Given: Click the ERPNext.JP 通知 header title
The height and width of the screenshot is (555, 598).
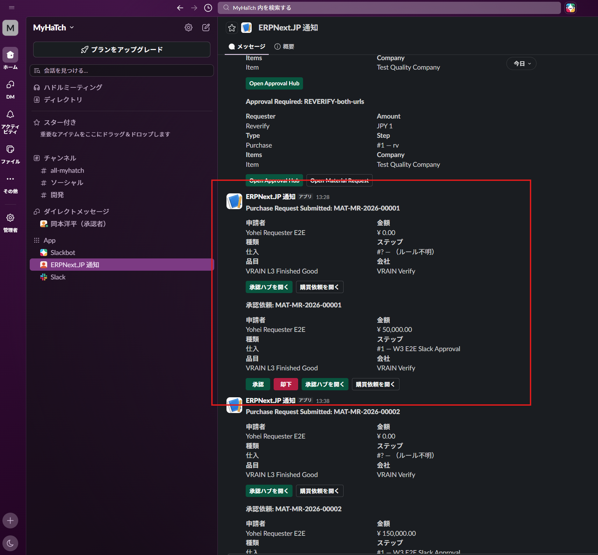Looking at the screenshot, I should click(288, 28).
